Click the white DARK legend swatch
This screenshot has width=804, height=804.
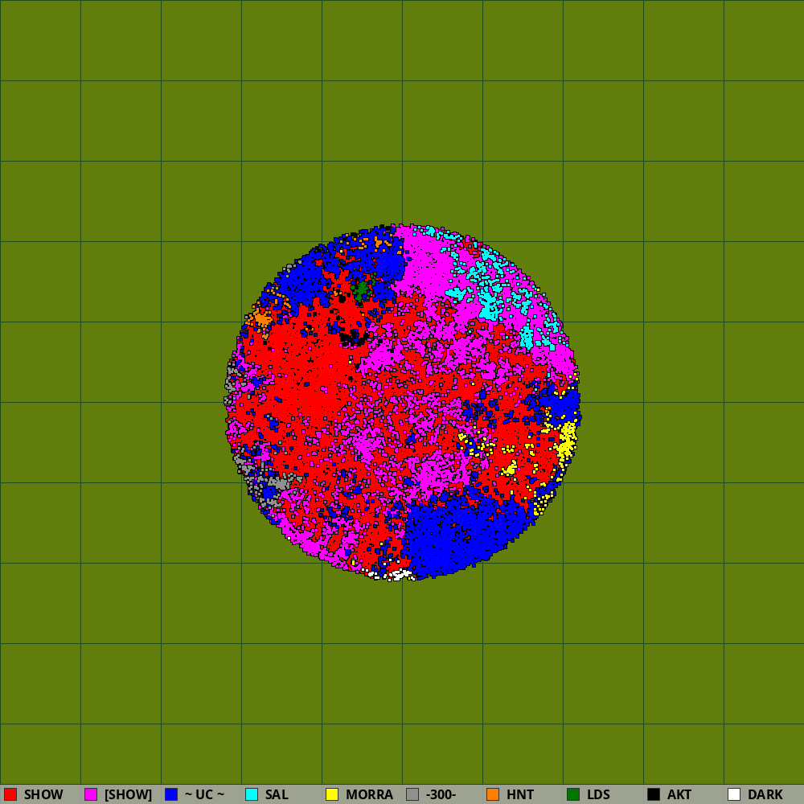click(x=734, y=794)
